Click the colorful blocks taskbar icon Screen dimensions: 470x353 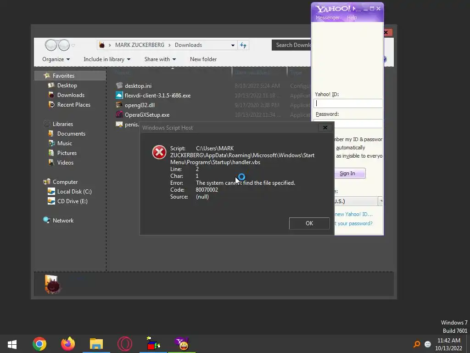(153, 344)
